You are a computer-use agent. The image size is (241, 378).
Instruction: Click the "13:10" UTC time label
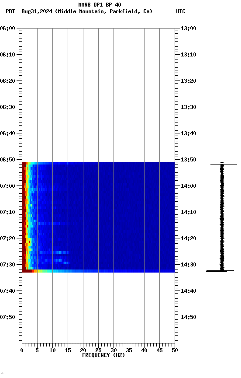tap(189, 55)
